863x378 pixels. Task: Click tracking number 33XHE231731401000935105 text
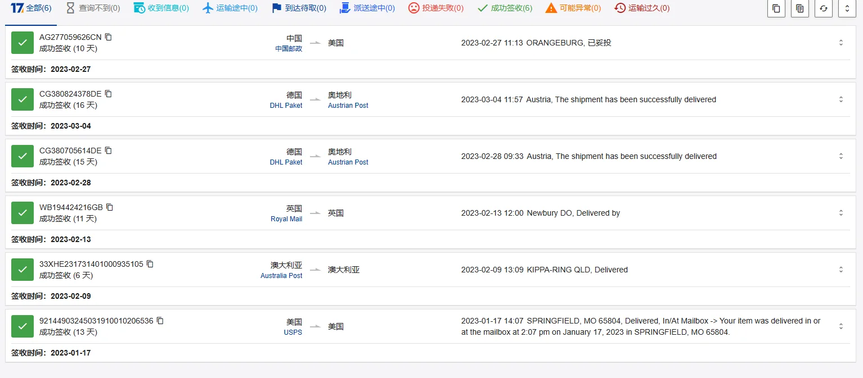click(91, 264)
